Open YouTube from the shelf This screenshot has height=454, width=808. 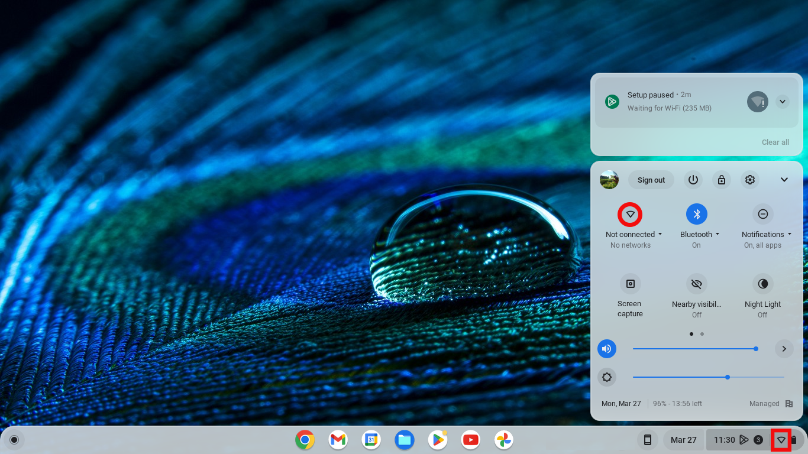coord(470,440)
